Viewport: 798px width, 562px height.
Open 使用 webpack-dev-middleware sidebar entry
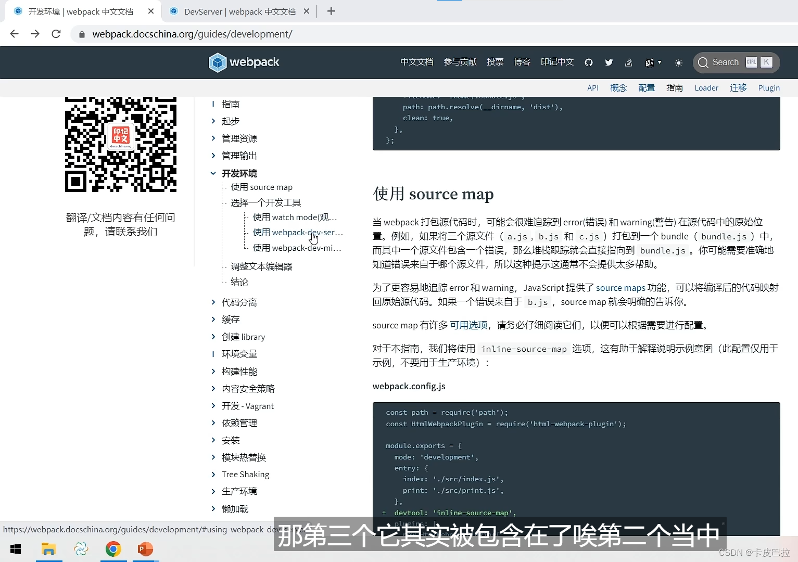click(297, 248)
